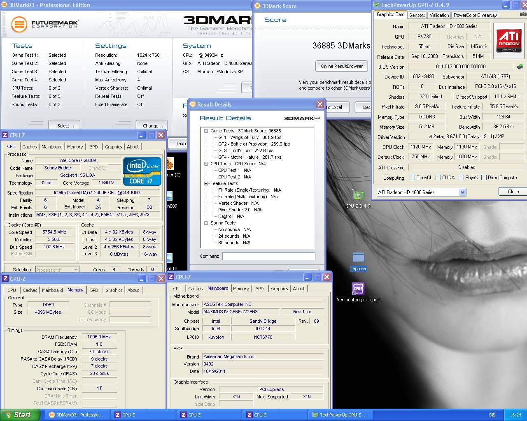Click the motherboard model MAXIMUS IV GENE-Z/GEN3
The height and width of the screenshot is (421, 527).
pyautogui.click(x=240, y=312)
